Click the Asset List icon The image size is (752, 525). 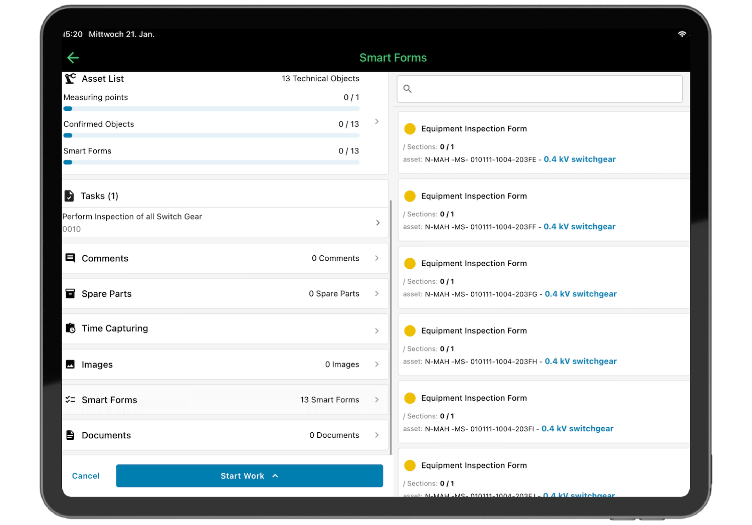[x=70, y=78]
